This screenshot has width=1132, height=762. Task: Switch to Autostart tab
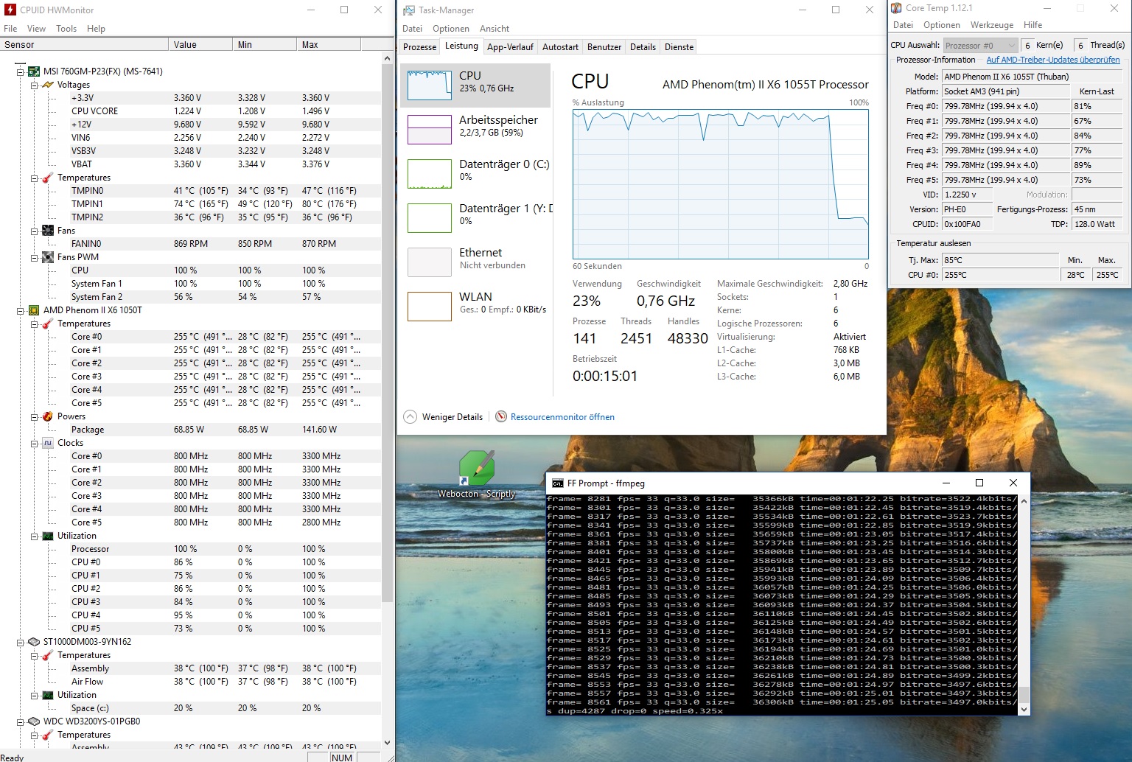click(560, 47)
